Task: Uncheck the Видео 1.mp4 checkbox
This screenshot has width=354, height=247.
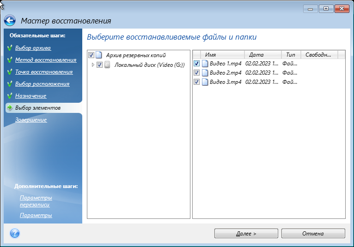Action: pyautogui.click(x=197, y=64)
